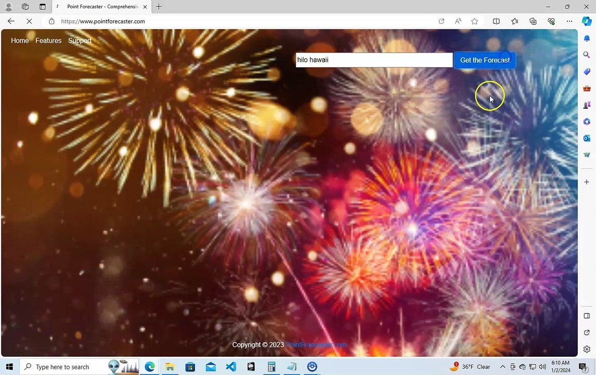Image resolution: width=596 pixels, height=375 pixels.
Task: Open Browser essentials heart icon
Action: [551, 21]
